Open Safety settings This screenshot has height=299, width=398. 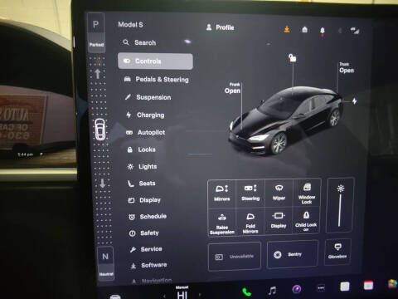point(144,233)
